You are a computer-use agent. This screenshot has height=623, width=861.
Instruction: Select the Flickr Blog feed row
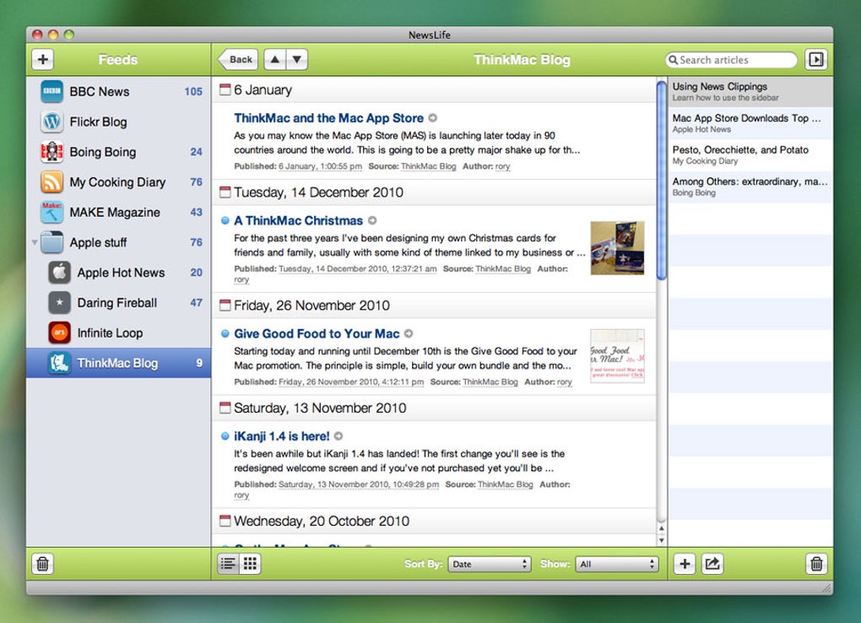pos(119,122)
